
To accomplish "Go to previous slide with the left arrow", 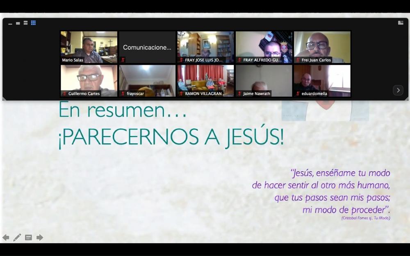I will point(6,238).
